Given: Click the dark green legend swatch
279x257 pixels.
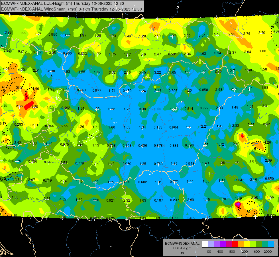Looking at the screenshot, I should click(x=259, y=244).
